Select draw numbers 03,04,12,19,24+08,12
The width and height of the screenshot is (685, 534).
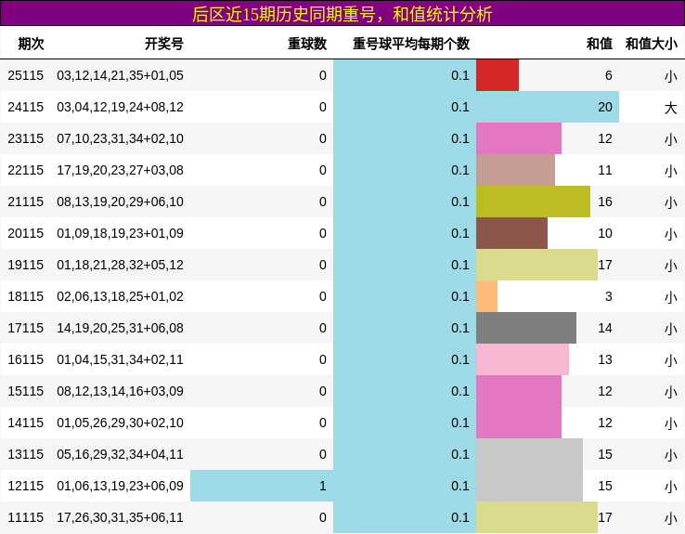coord(120,107)
